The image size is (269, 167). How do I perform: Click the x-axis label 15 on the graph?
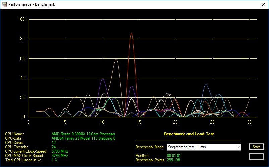click(139, 122)
